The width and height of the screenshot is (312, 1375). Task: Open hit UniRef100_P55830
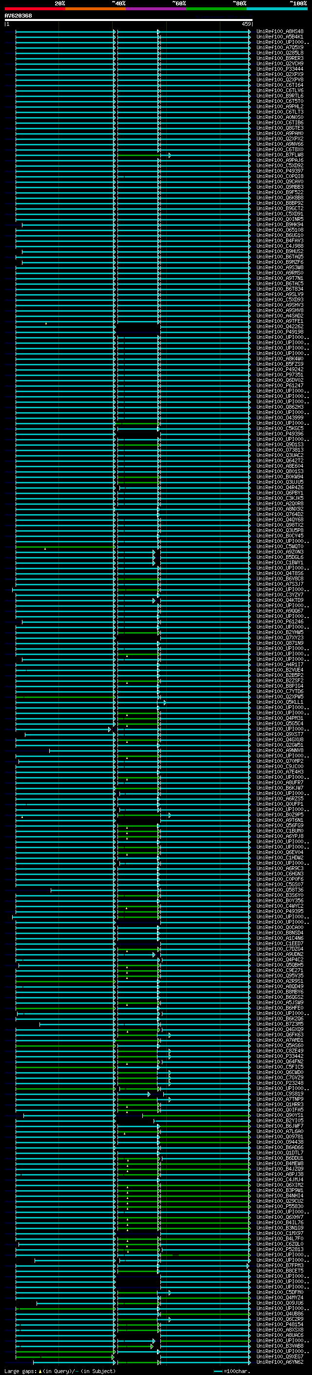(280, 1206)
